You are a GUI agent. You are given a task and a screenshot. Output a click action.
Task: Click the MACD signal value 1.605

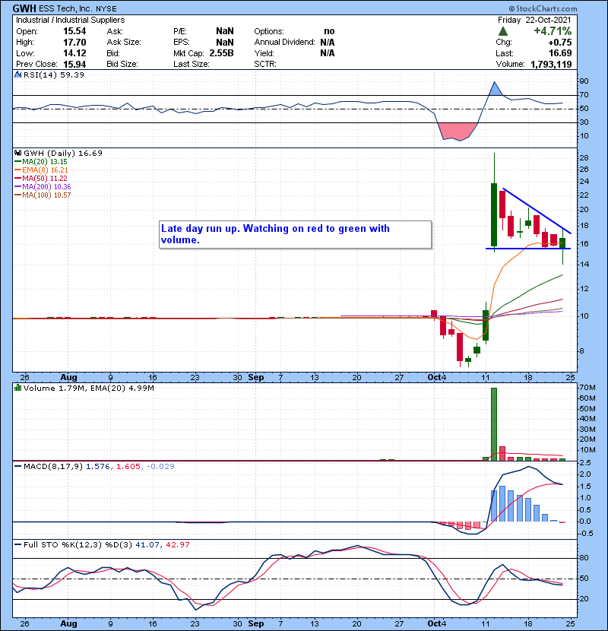(x=128, y=467)
